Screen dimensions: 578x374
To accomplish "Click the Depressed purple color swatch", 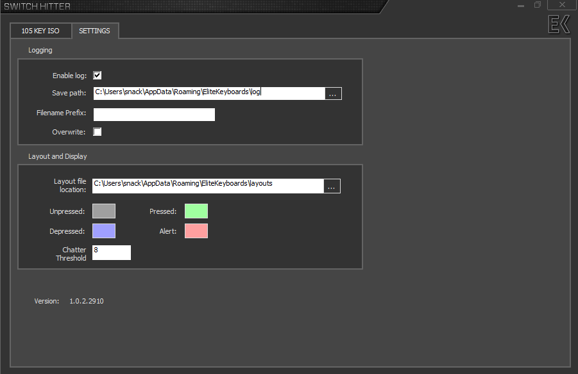I will click(x=103, y=231).
